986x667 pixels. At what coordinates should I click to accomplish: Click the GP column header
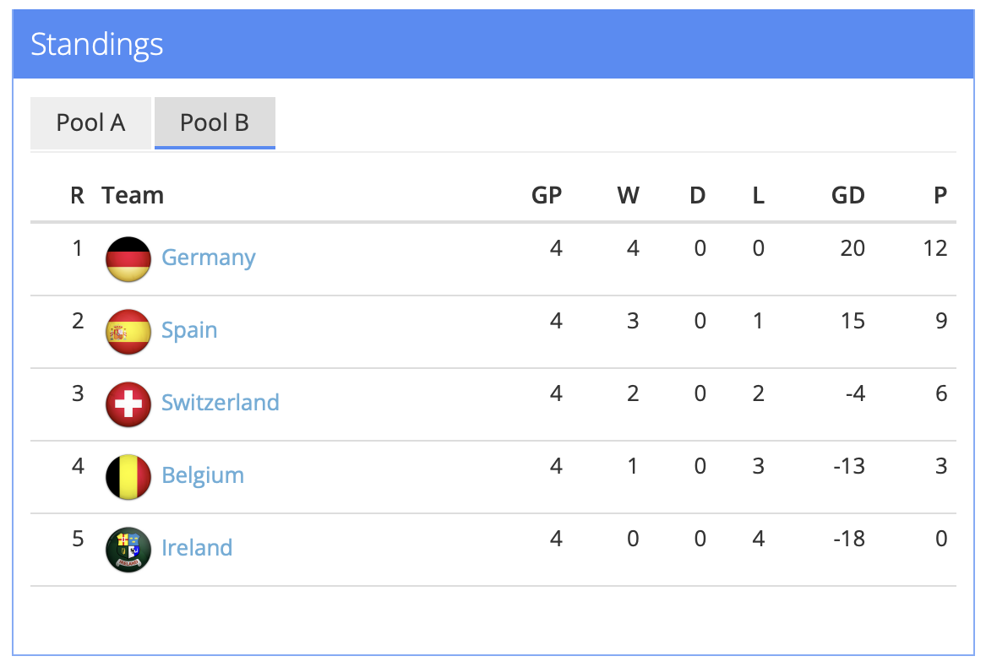click(x=546, y=196)
